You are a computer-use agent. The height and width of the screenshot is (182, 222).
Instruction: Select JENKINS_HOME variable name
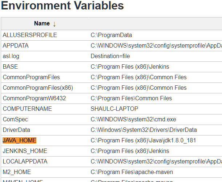[x=25, y=151]
